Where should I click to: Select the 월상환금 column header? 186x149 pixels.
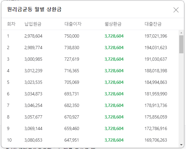click(113, 24)
